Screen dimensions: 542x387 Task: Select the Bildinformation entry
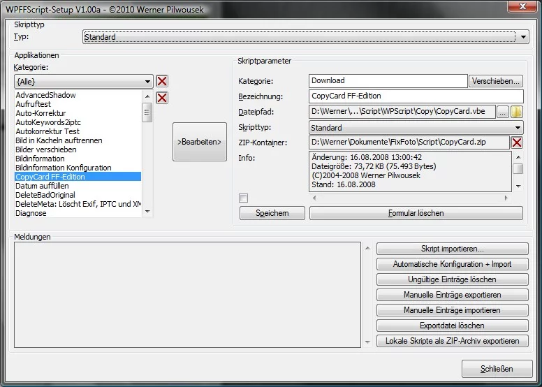pos(78,159)
